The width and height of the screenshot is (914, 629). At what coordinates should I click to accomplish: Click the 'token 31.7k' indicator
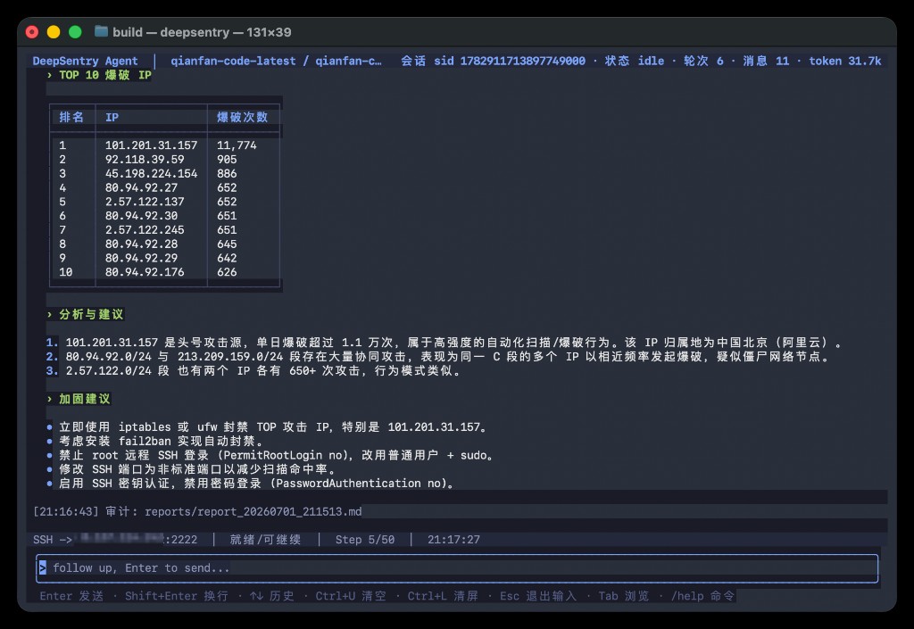pos(844,61)
